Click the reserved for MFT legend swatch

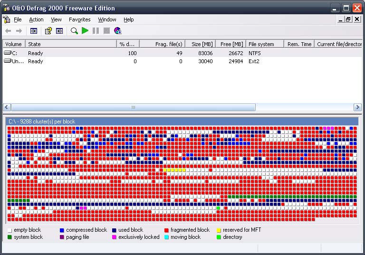pyautogui.click(x=219, y=230)
